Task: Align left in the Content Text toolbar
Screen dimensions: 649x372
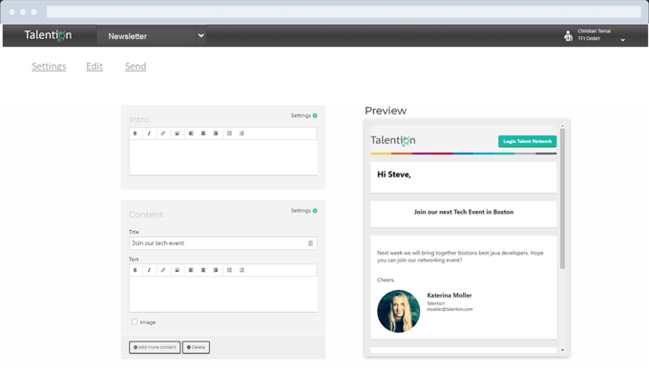Action: [x=191, y=270]
